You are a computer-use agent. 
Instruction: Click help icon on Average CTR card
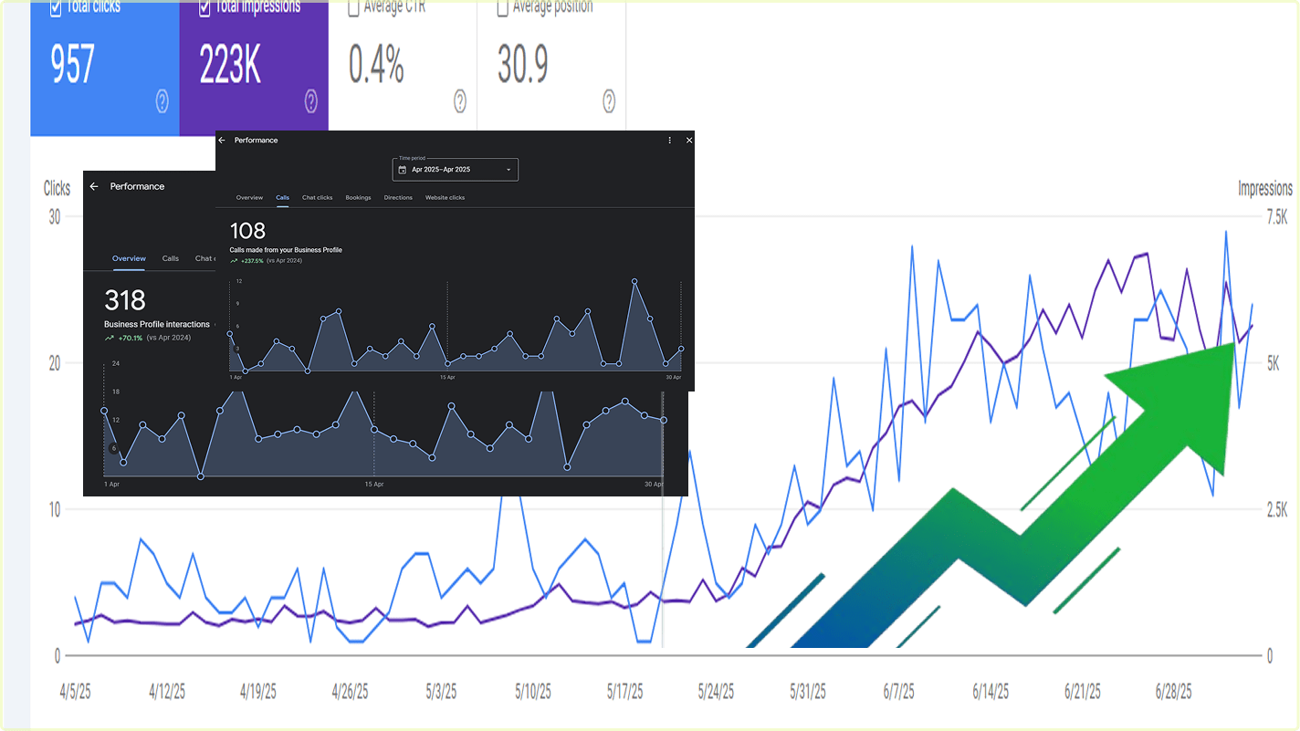[460, 101]
